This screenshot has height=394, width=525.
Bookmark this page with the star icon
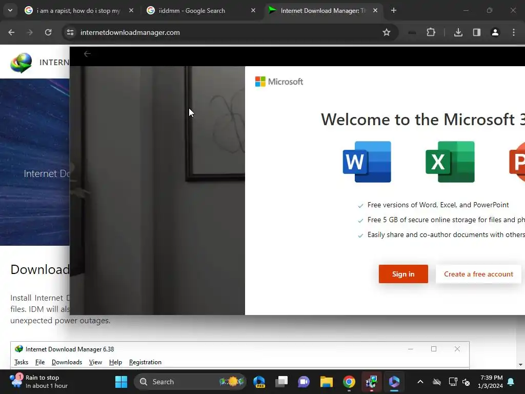tap(387, 32)
